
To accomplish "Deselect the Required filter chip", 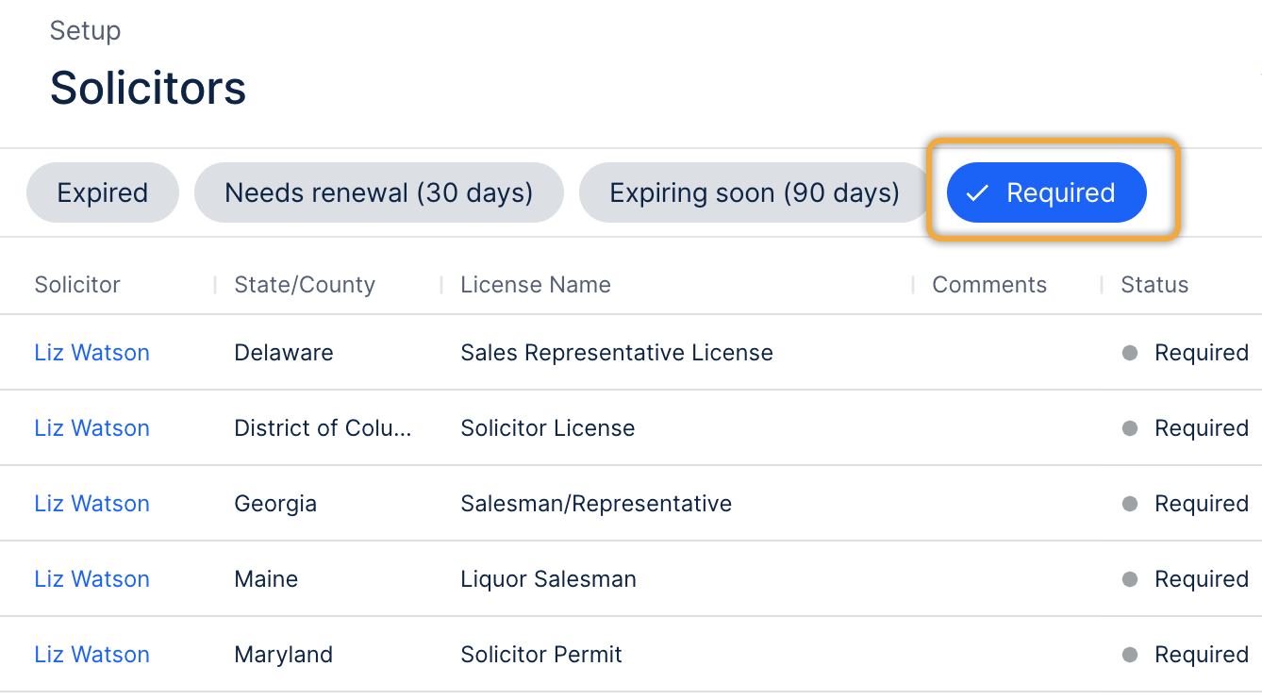I will click(1046, 192).
